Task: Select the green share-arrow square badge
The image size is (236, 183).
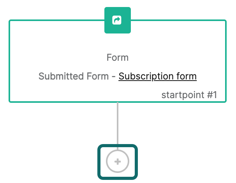Action: 118,20
